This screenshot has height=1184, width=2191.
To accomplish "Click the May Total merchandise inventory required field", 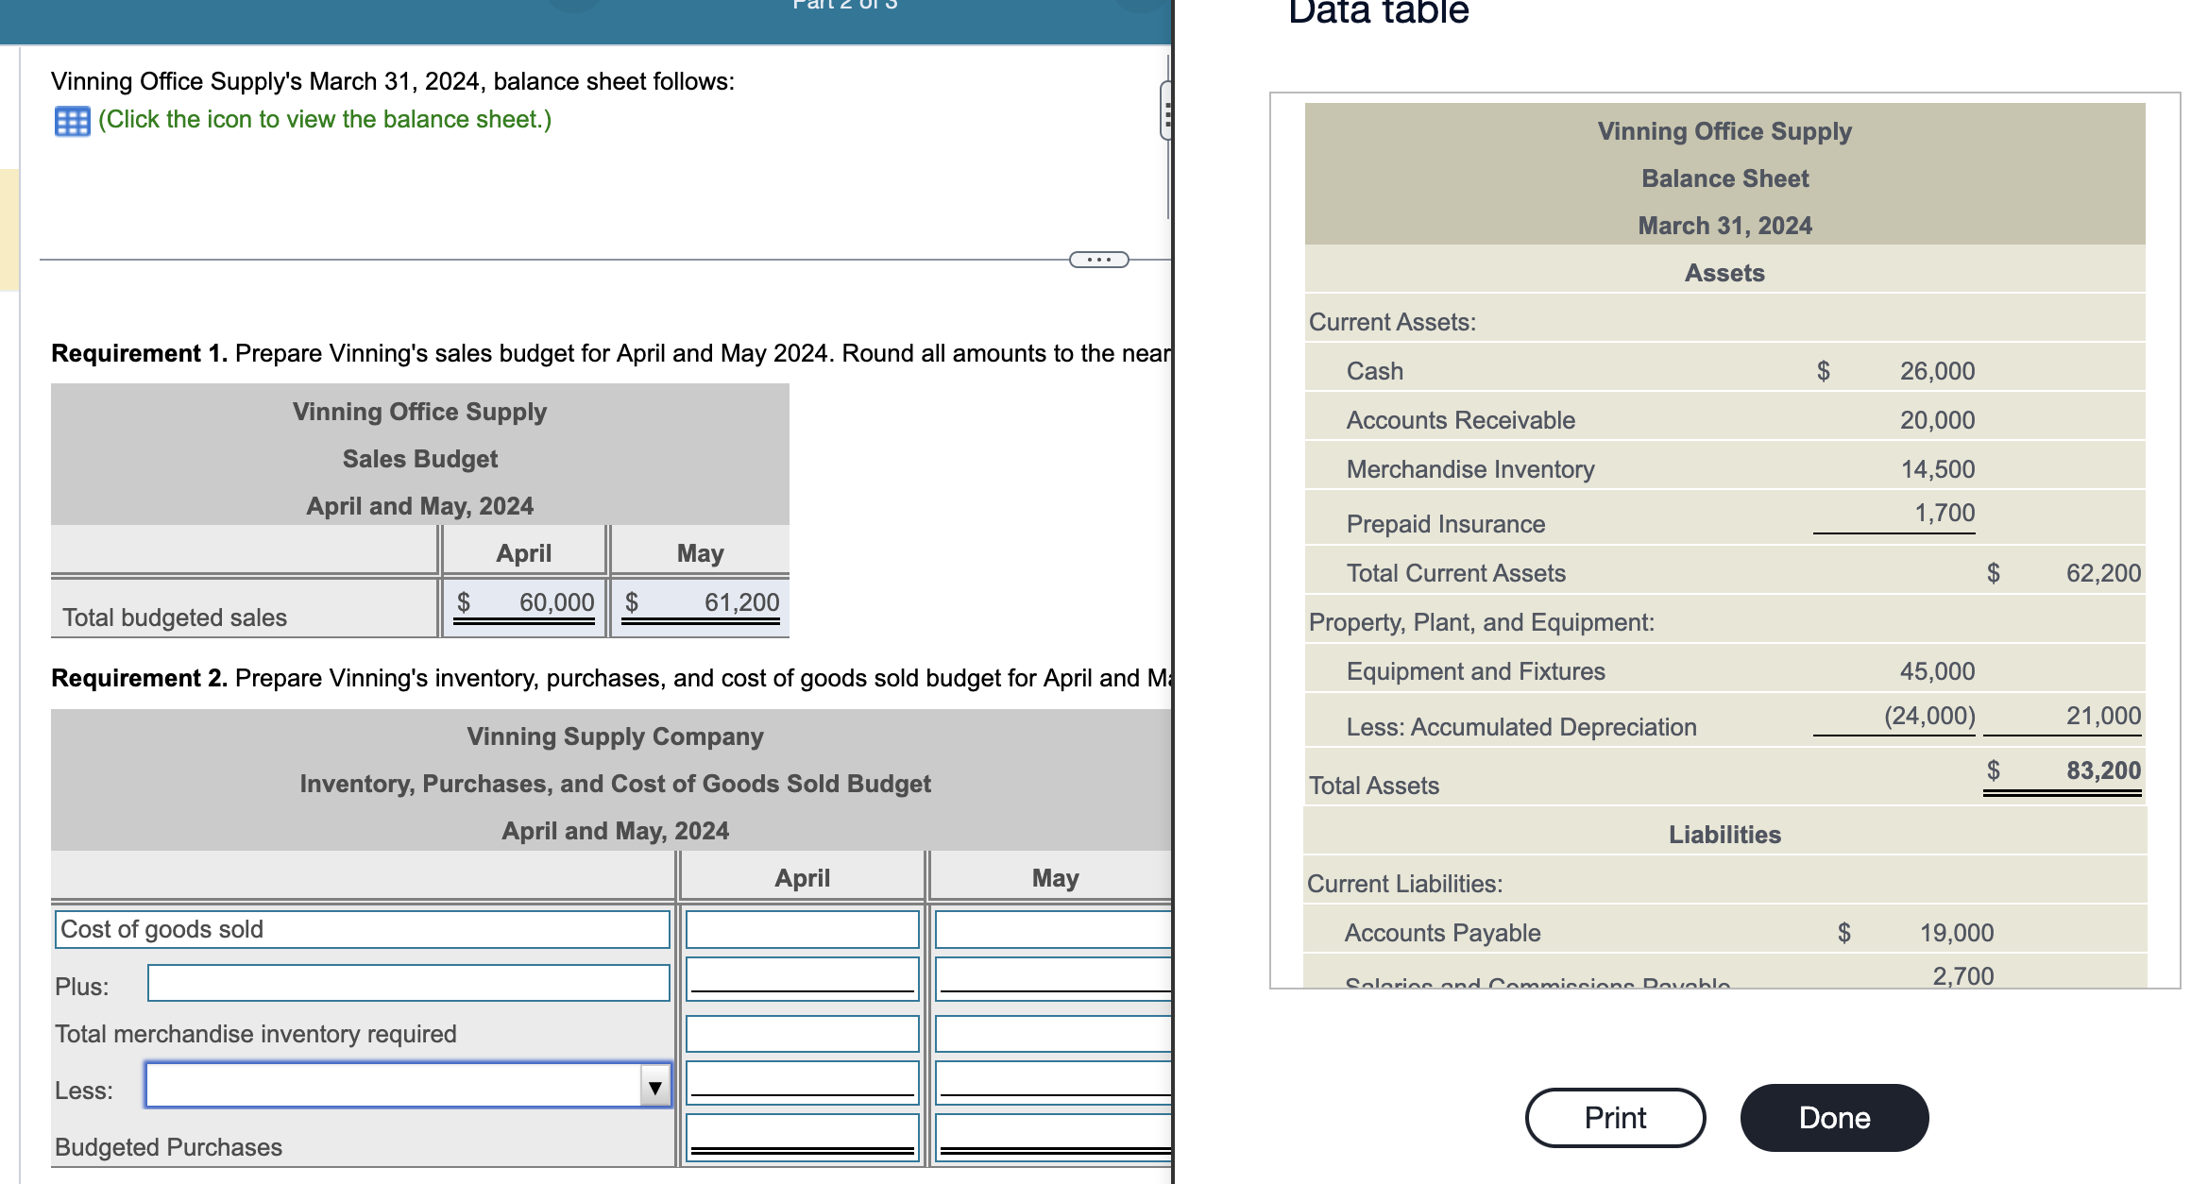I will point(1051,1032).
